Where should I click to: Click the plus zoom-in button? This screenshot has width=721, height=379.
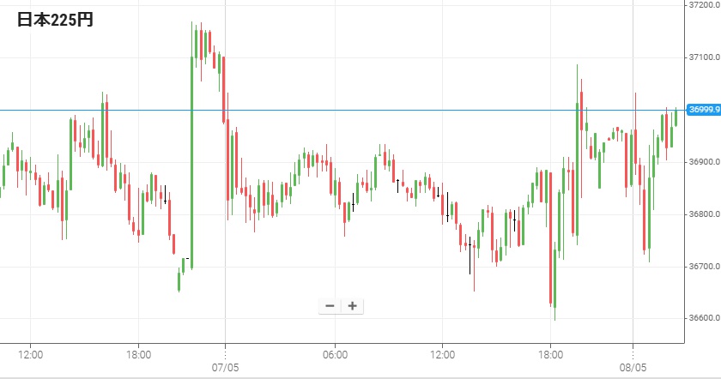352,306
